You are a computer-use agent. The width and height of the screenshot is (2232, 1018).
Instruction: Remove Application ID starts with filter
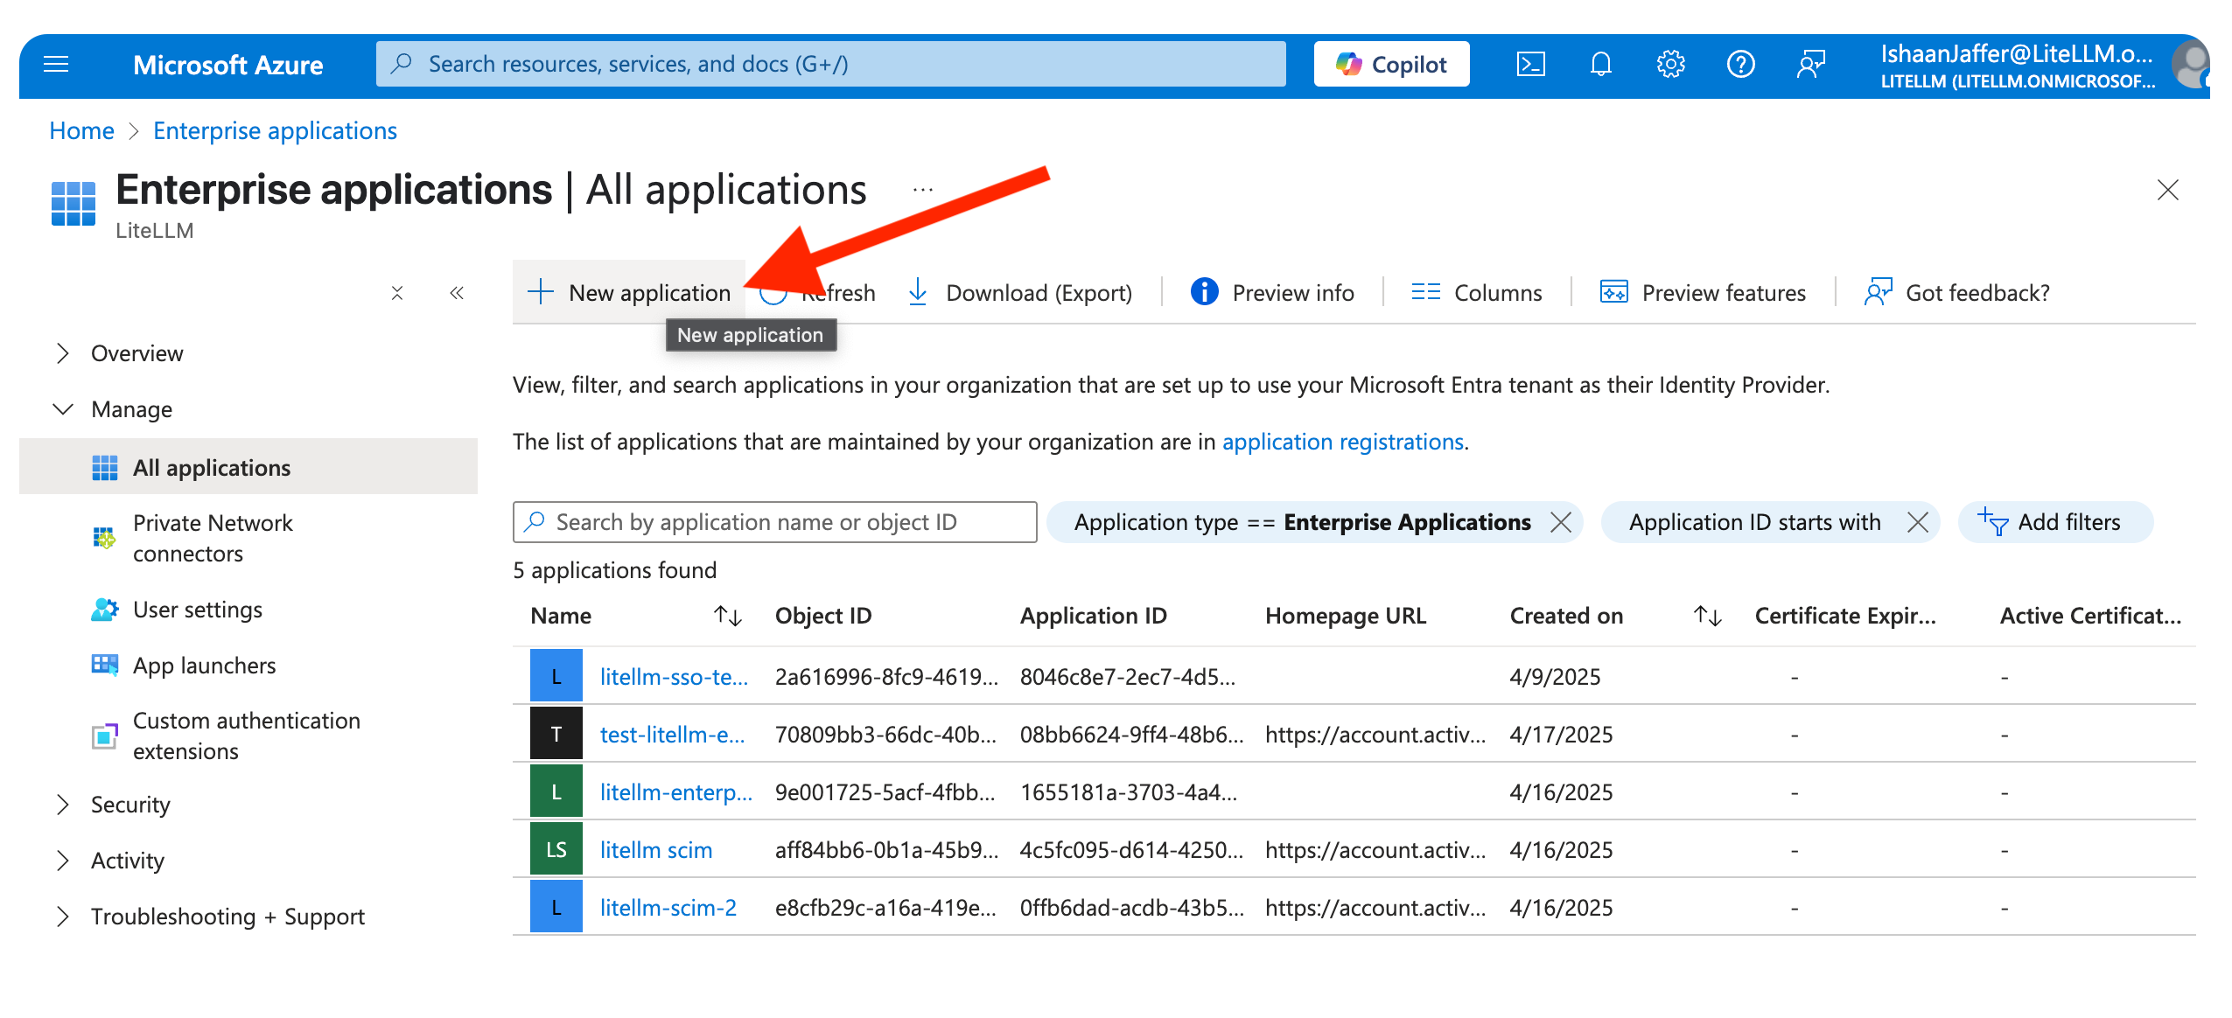(1918, 522)
